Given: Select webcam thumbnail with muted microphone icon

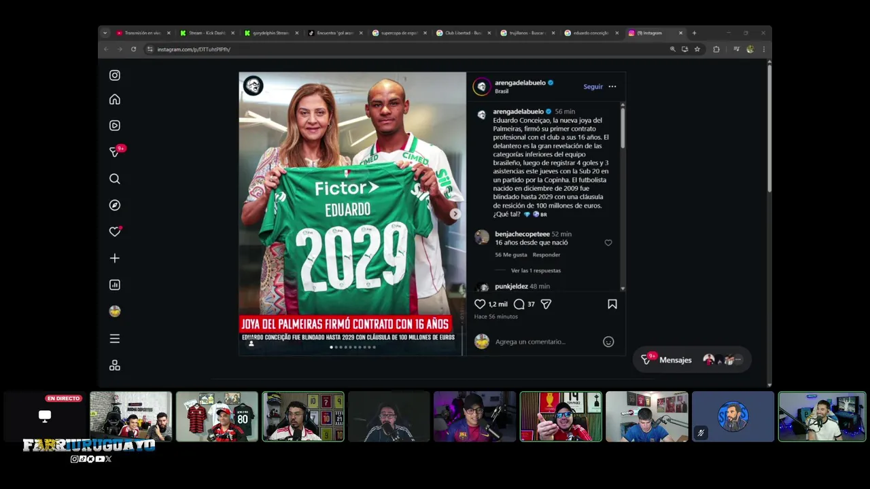Looking at the screenshot, I should point(733,416).
